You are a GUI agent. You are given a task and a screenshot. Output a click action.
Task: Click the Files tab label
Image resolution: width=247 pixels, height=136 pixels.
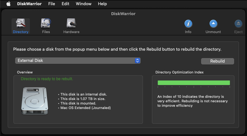pyautogui.click(x=46, y=32)
